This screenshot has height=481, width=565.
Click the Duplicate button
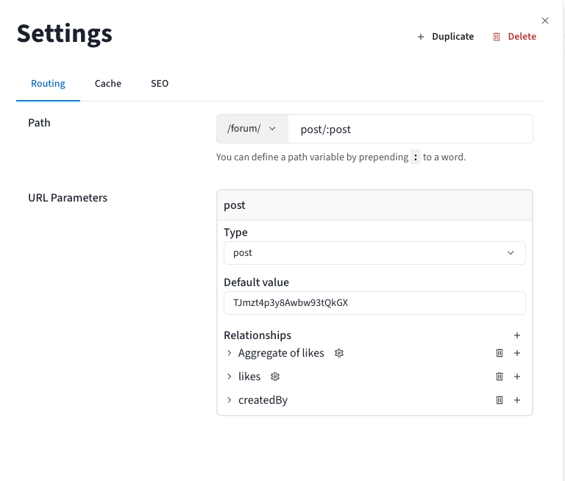click(x=446, y=37)
